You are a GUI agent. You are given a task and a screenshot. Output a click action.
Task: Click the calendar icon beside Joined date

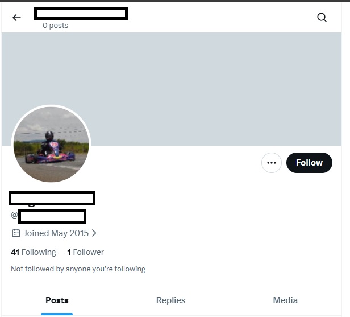(x=16, y=233)
